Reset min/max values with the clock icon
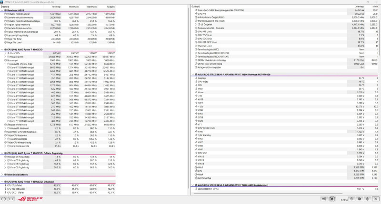 [x=351, y=199]
